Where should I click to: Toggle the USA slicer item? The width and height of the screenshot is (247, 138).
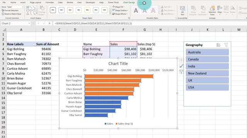[207, 87]
